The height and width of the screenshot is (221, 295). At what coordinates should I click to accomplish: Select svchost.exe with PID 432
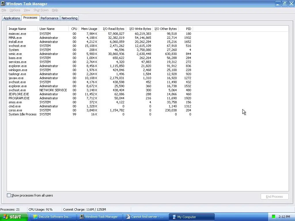(x=100, y=82)
